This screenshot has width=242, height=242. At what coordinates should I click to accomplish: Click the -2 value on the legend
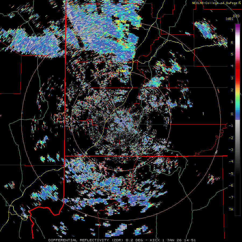231,138
